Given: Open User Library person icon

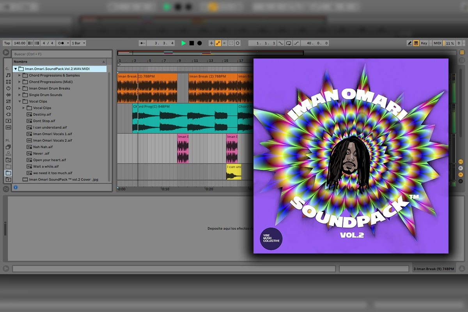Looking at the screenshot, I should (8, 153).
